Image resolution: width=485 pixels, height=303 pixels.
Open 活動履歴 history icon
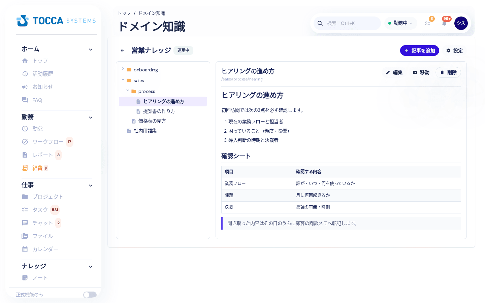(25, 74)
